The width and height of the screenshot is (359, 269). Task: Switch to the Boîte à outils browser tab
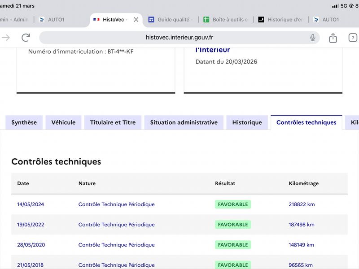pos(226,20)
